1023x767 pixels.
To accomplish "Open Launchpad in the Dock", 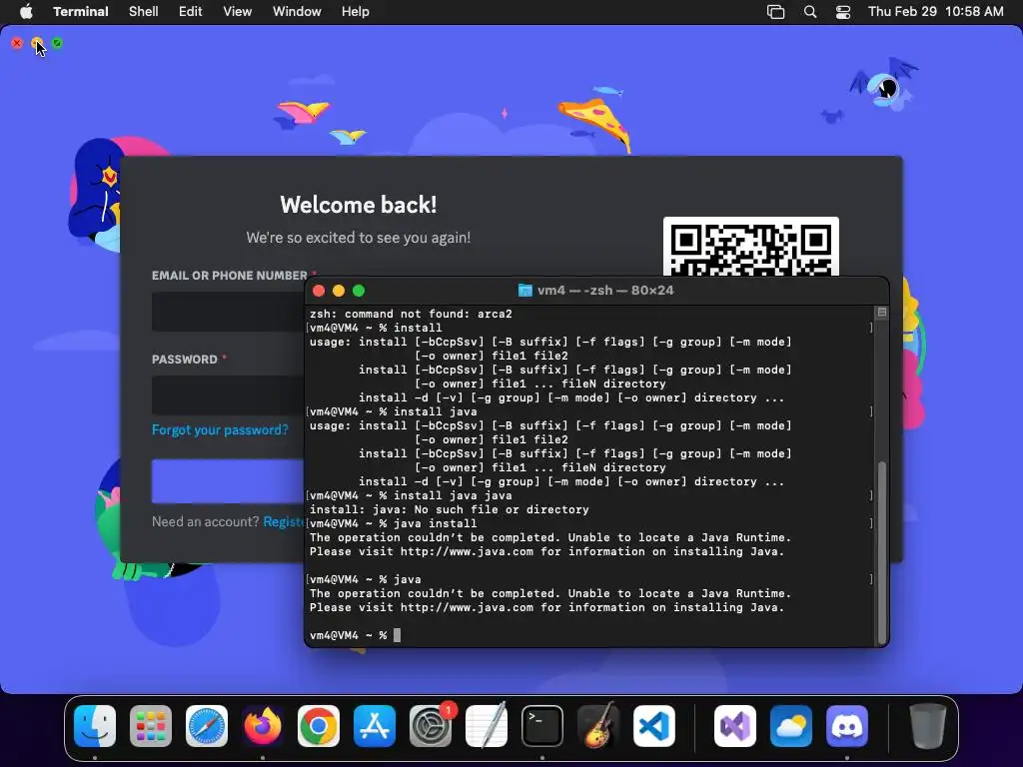I will (x=151, y=726).
